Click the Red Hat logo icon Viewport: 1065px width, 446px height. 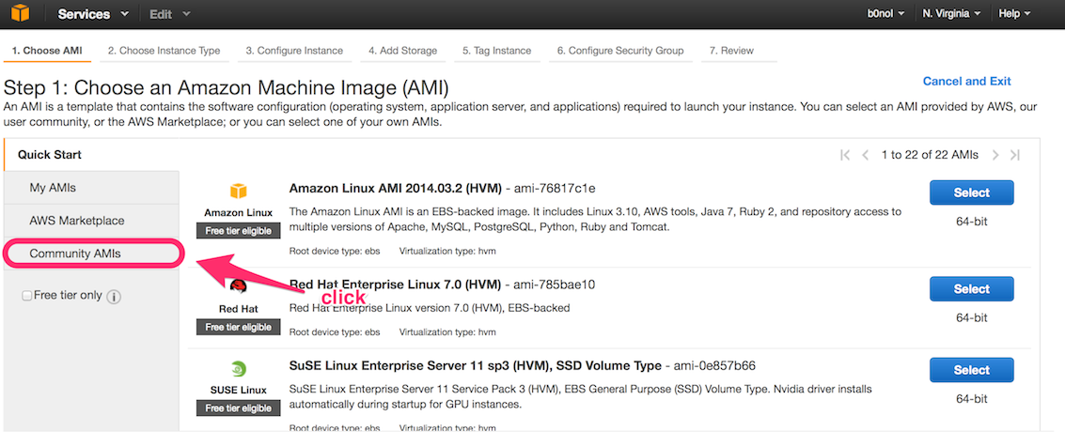[239, 287]
